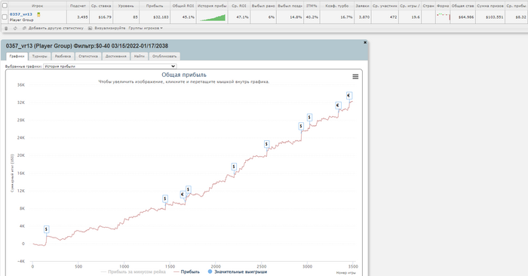Click the Общая прибыль chart title
528x276 pixels.
pos(184,75)
